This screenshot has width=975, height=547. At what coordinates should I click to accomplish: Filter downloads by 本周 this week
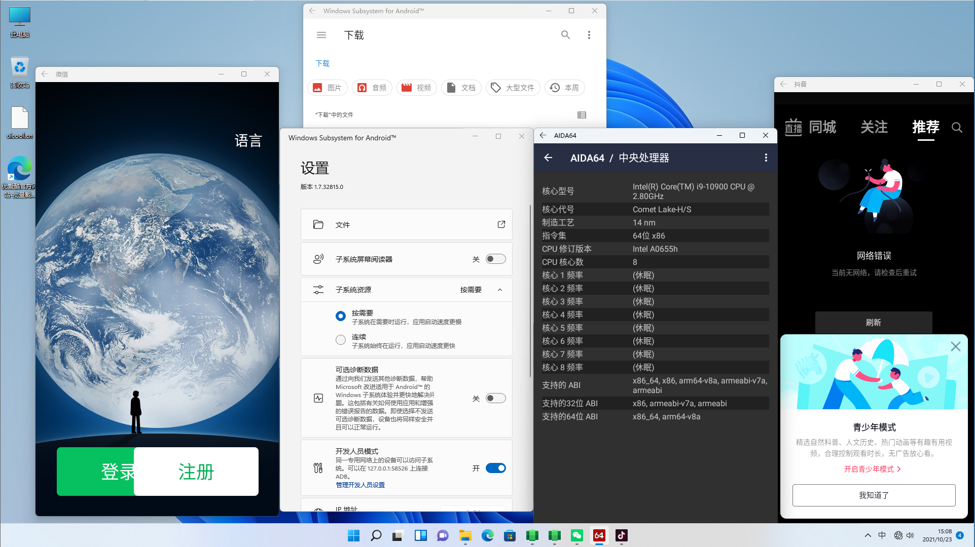click(564, 88)
